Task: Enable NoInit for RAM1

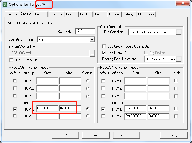Action: [x=176, y=81]
